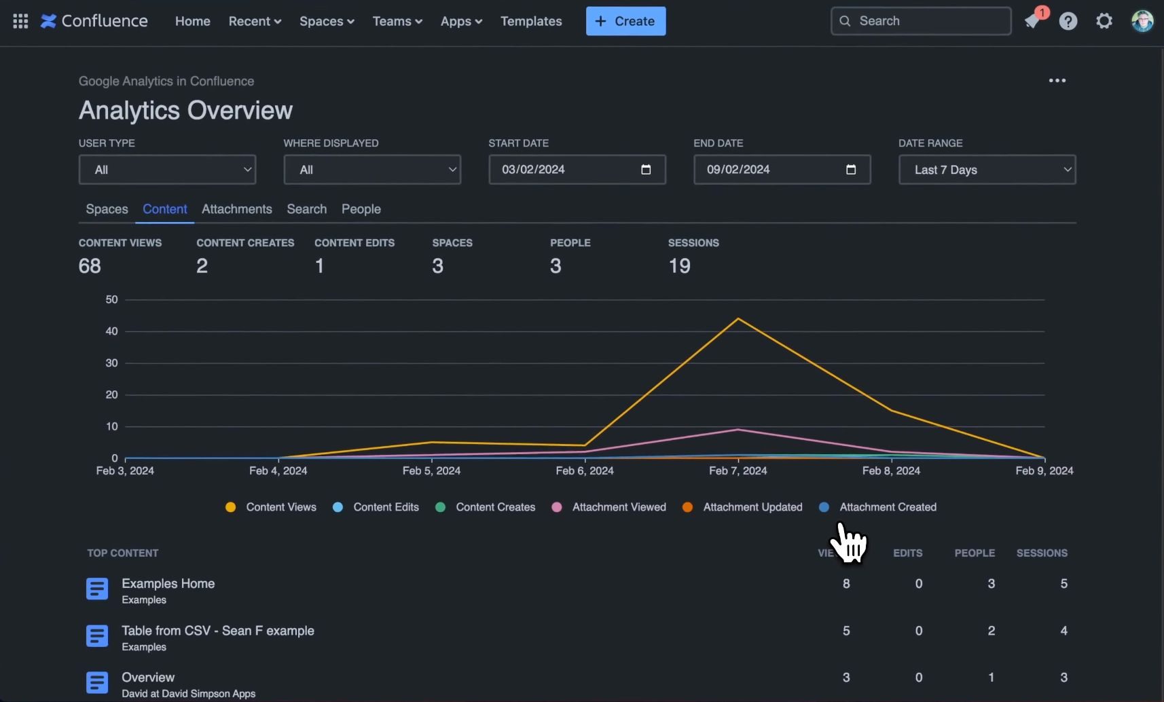The image size is (1164, 702).
Task: Click the Overview page icon
Action: [x=97, y=683]
